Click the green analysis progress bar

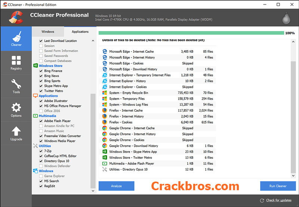(191, 33)
